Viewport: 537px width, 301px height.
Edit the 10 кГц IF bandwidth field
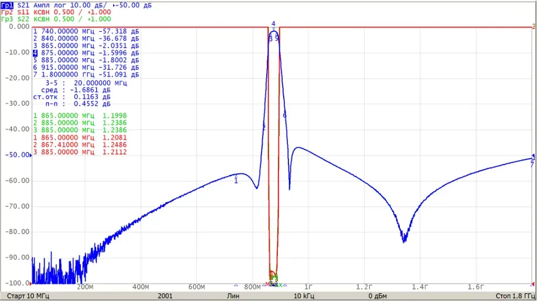coord(304,296)
